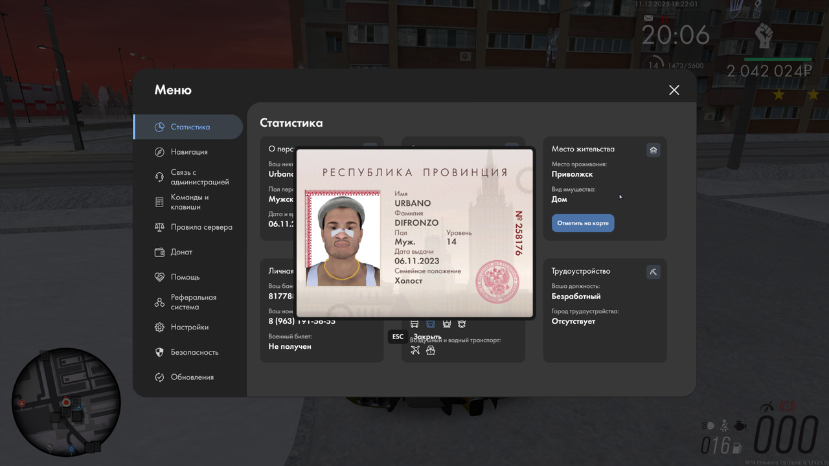
Task: Click Закрыть to close the passport
Action: coord(427,337)
